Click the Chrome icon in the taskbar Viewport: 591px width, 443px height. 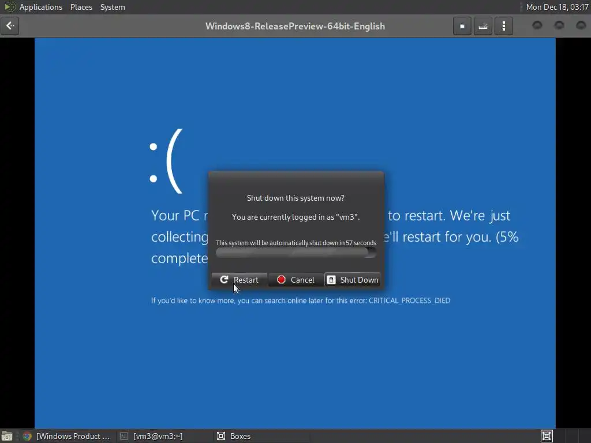click(27, 436)
